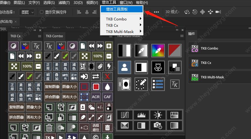Click 画布大小 button in TK8 Combo panel
Viewport: 251px width, 139px height.
pos(70,97)
